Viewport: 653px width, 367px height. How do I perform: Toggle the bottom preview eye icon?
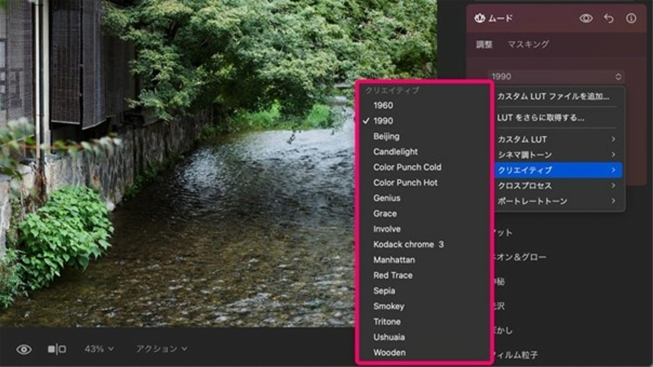click(x=24, y=349)
